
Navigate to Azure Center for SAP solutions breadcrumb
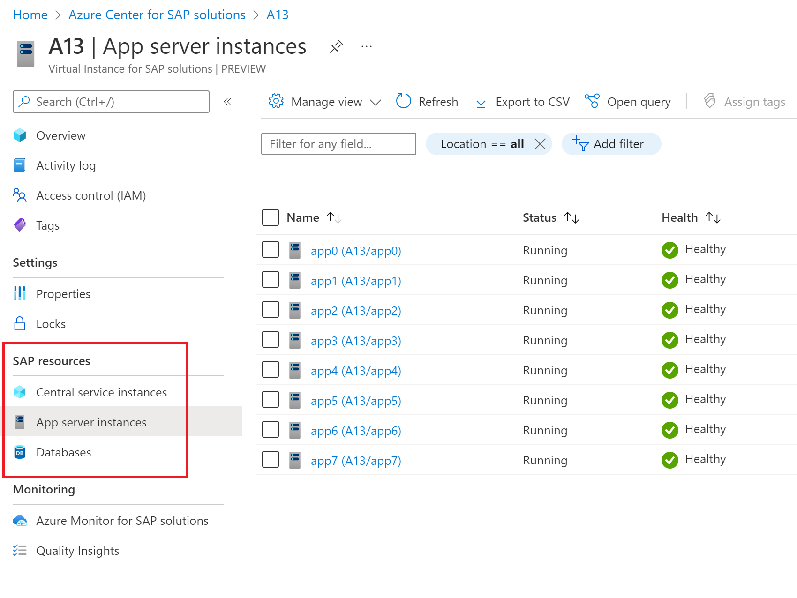coord(157,15)
